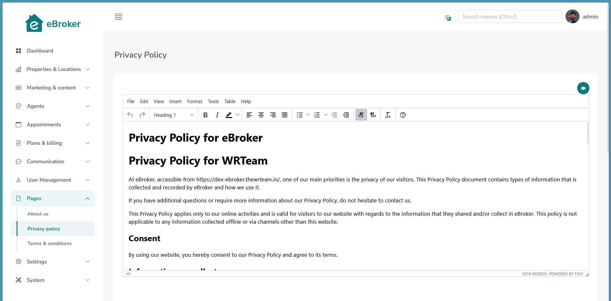This screenshot has height=301, width=611.
Task: Justify the paragraph text
Action: click(x=284, y=115)
